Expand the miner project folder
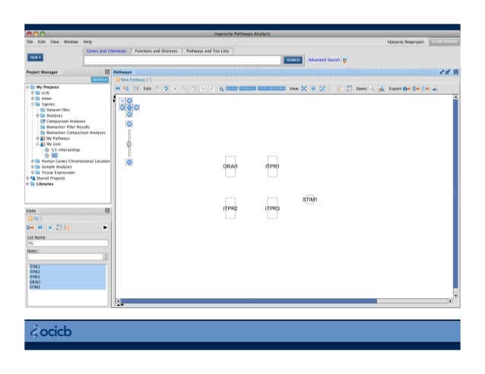Image resolution: width=485 pixels, height=374 pixels. [33, 99]
